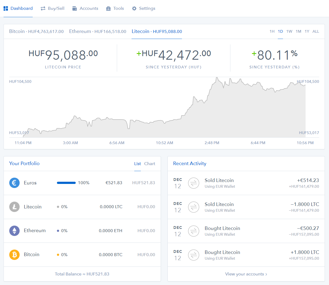The image size is (329, 285).
Task: Click the Tools briefcase icon
Action: [108, 8]
